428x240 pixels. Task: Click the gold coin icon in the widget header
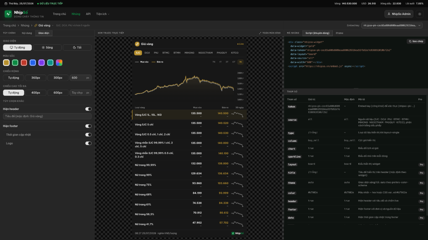pos(137,44)
